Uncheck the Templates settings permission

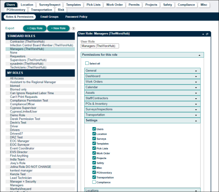(94, 144)
